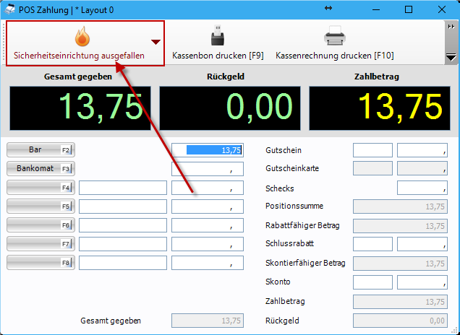The height and width of the screenshot is (335, 460).
Task: Click the first Gutschein input field
Action: [x=372, y=150]
